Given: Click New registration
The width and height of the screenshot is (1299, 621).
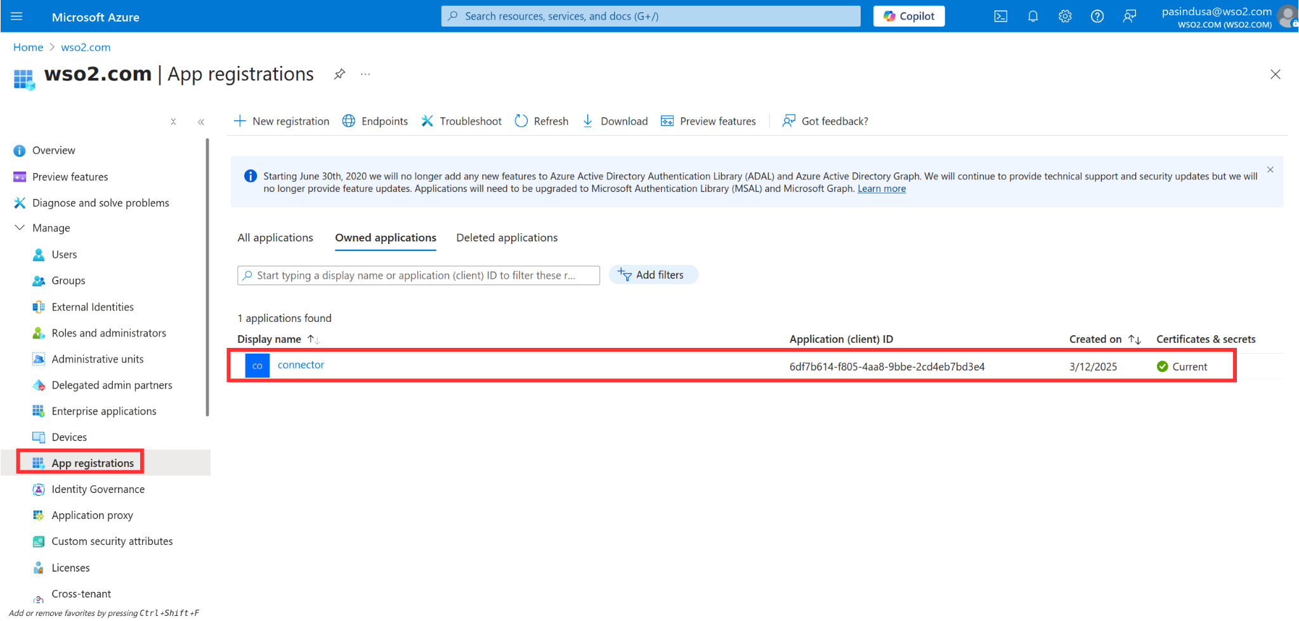Looking at the screenshot, I should click(282, 121).
